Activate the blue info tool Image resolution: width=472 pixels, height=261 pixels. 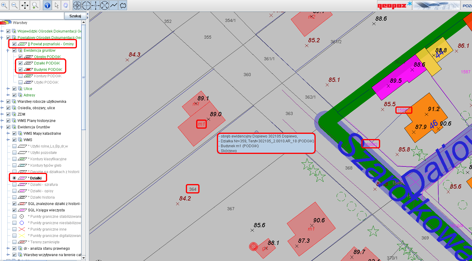click(47, 5)
